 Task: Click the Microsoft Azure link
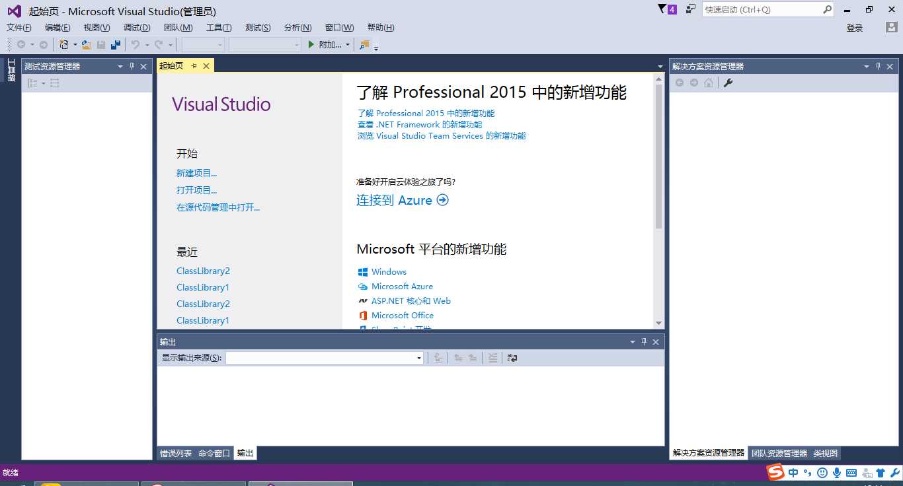pyautogui.click(x=402, y=287)
